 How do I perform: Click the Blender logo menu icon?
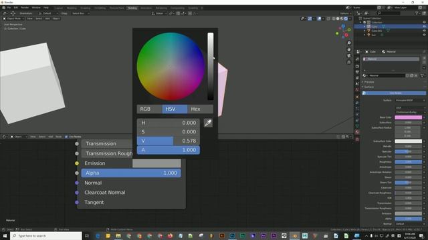4,7
